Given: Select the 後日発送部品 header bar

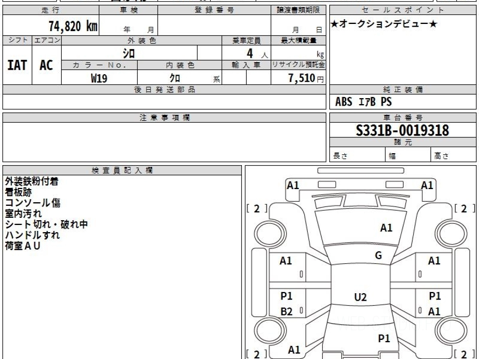Looking at the screenshot, I should tap(164, 90).
